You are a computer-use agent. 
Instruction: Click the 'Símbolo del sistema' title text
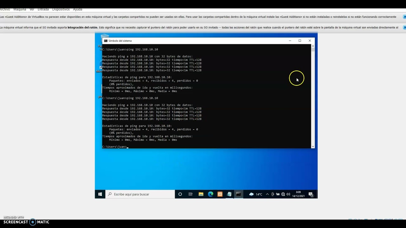[120, 41]
